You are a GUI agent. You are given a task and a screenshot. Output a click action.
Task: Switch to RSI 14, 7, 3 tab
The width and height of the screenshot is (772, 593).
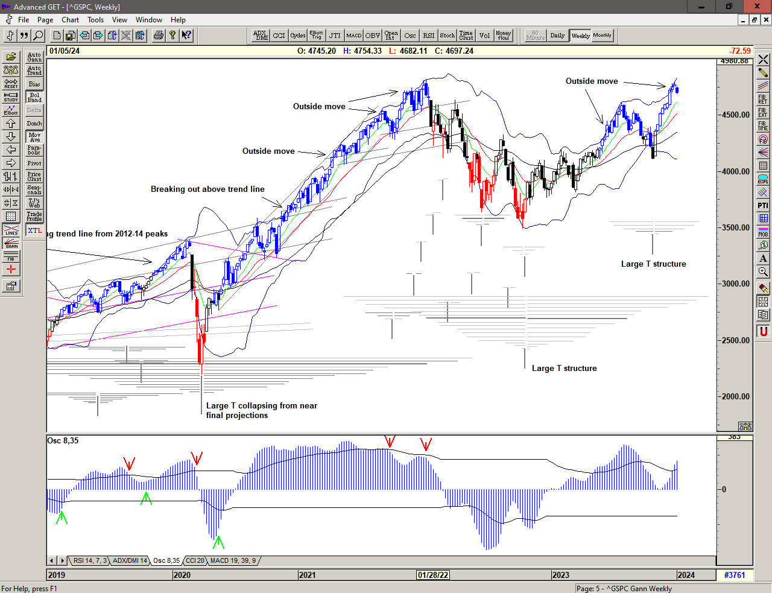point(90,561)
